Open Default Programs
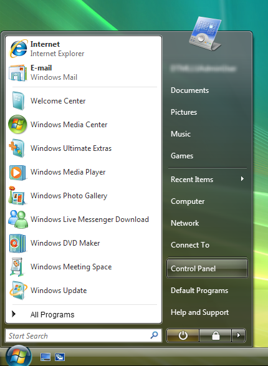 pos(199,291)
